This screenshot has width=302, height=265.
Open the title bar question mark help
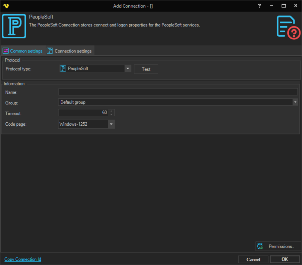(259, 6)
